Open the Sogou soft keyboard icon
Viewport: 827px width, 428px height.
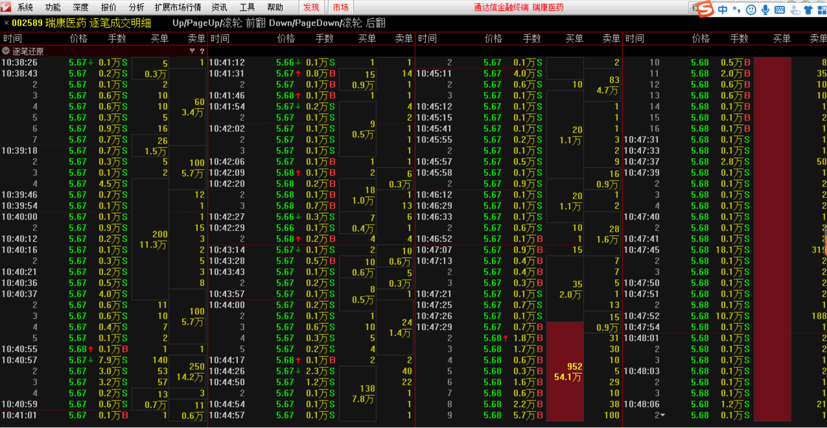[779, 10]
